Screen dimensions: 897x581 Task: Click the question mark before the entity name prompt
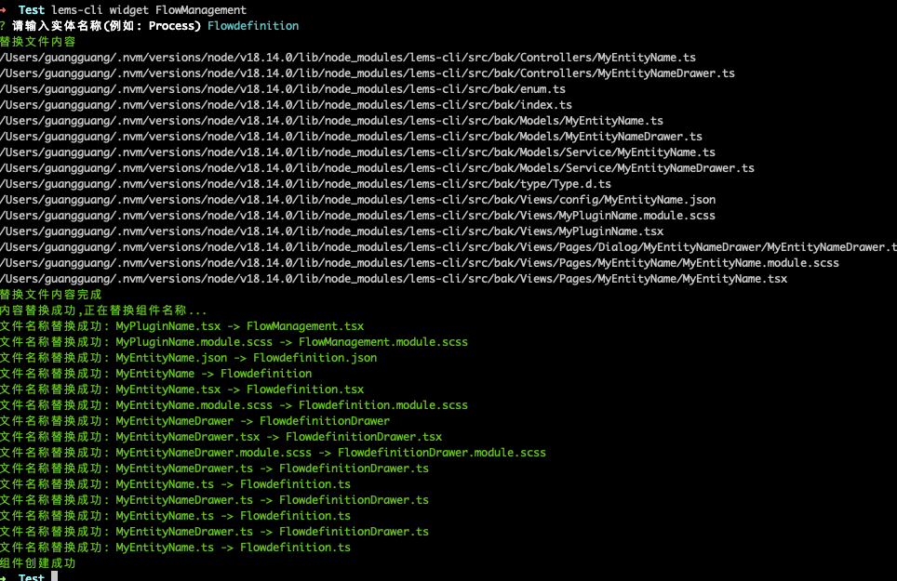[4, 26]
